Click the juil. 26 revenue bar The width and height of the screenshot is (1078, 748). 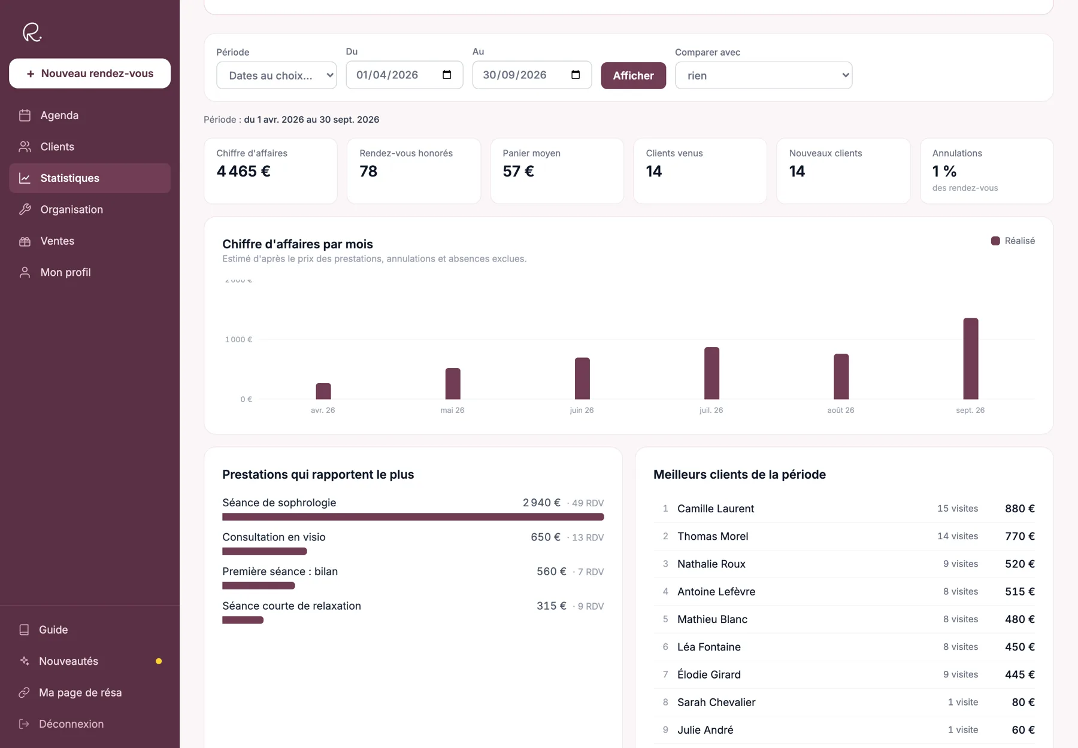711,373
